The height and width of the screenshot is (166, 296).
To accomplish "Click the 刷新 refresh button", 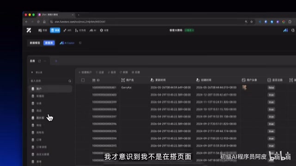I will 124,72.
